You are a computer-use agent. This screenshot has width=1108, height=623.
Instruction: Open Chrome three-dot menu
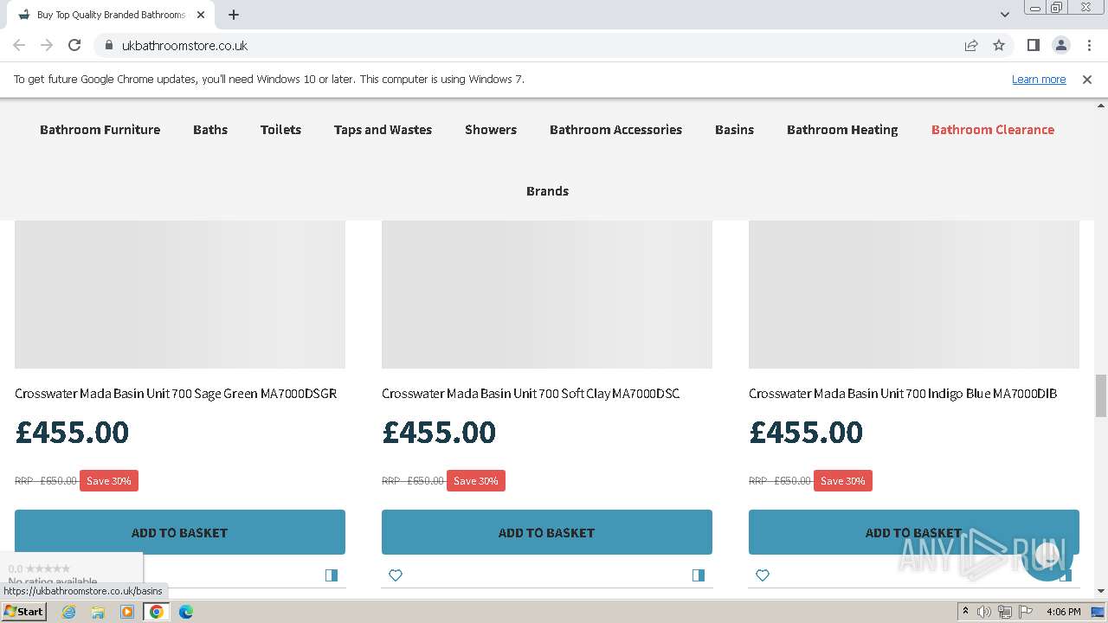(1089, 45)
